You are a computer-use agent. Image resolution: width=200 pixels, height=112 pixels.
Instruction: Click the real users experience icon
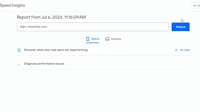19,50
